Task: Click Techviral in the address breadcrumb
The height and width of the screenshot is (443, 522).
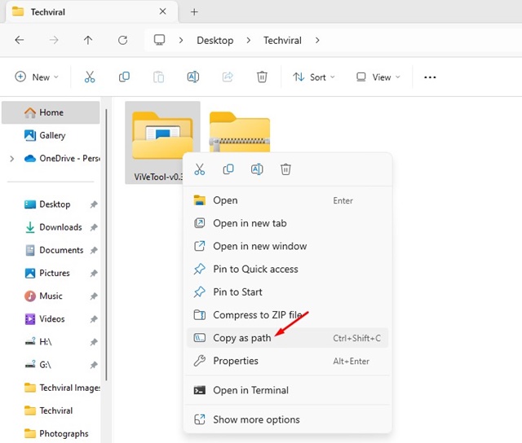Action: (282, 40)
